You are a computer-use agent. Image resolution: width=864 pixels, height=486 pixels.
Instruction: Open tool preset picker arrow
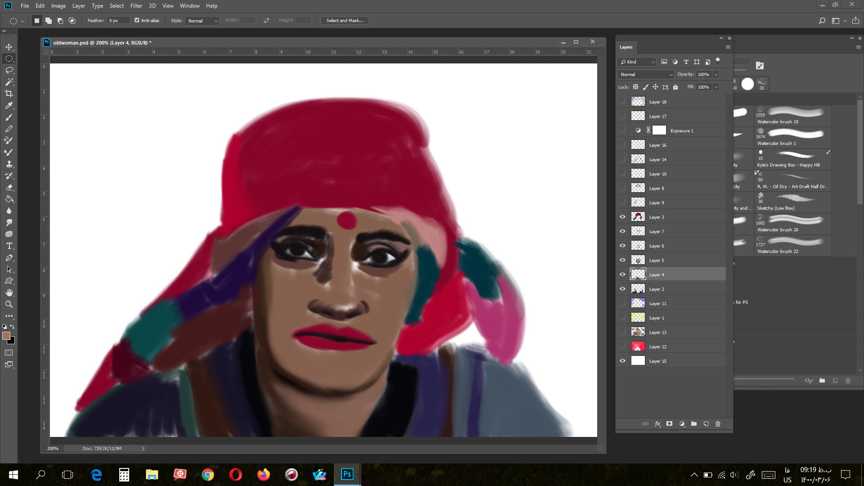tap(22, 21)
